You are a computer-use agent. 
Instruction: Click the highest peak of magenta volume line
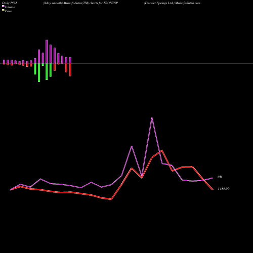click(x=152, y=118)
